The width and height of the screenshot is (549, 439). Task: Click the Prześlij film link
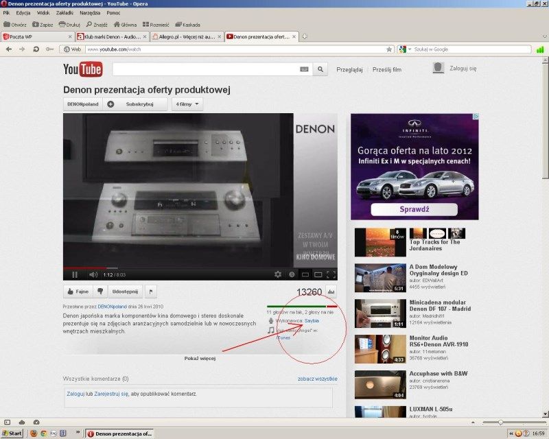click(387, 70)
